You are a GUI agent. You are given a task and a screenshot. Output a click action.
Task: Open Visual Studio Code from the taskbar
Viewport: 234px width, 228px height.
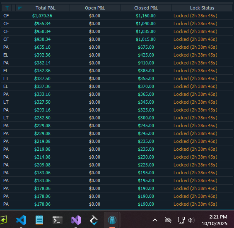pyautogui.click(x=21, y=220)
